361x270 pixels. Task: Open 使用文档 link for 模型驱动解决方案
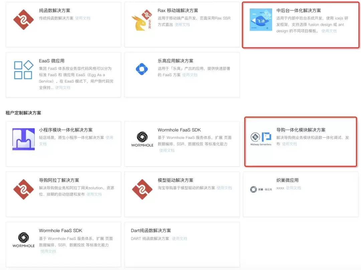tap(224, 188)
